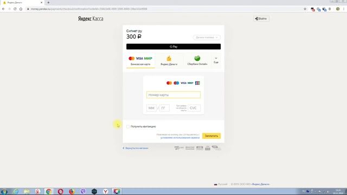This screenshot has height=195, width=347.
Task: Close the Яндекс.Деньги browser tab
Action: (x=41, y=3)
